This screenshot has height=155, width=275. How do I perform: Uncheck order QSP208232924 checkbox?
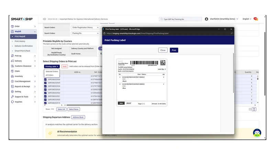tap(45, 86)
